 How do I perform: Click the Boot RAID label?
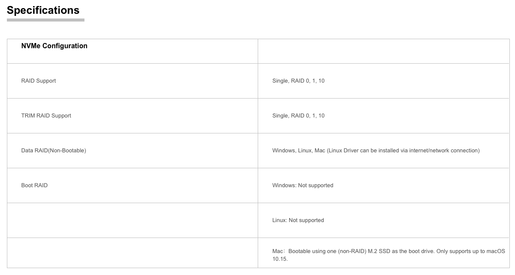click(x=34, y=185)
